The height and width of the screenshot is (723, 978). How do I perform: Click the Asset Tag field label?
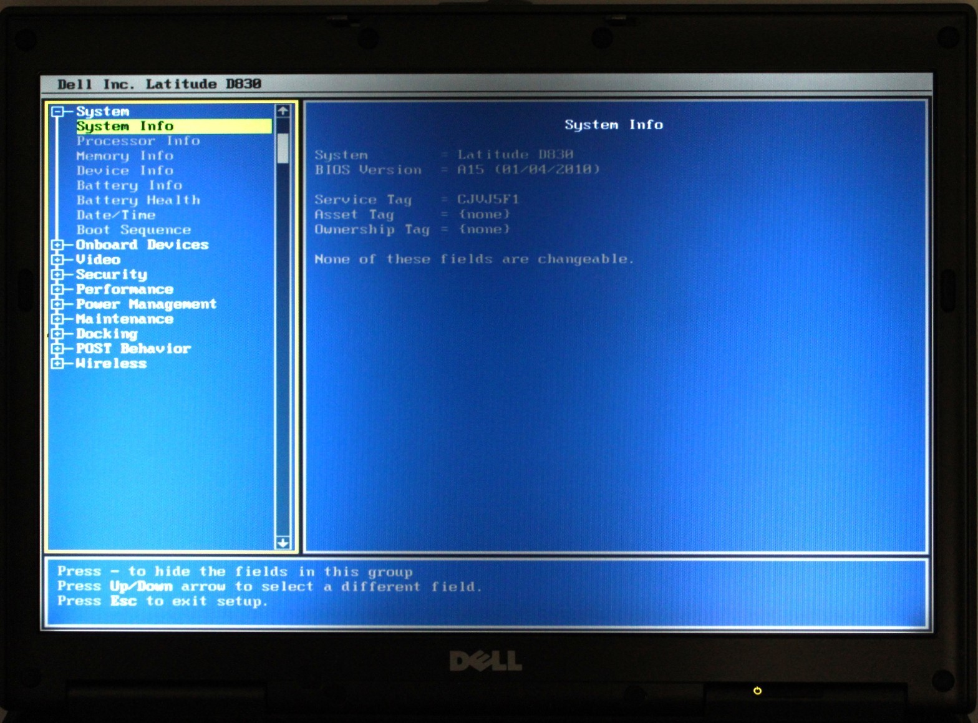pyautogui.click(x=354, y=215)
